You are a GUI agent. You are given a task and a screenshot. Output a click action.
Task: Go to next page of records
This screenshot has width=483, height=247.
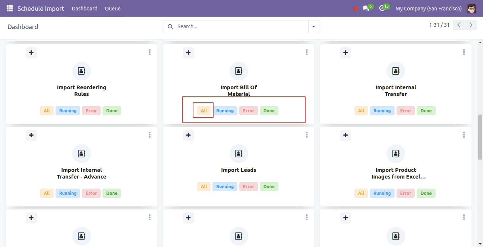click(x=471, y=25)
